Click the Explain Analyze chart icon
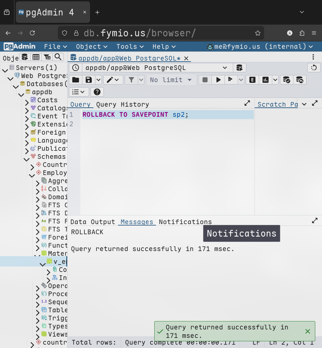Screen dimensions: 322x348 [x=266, y=80]
